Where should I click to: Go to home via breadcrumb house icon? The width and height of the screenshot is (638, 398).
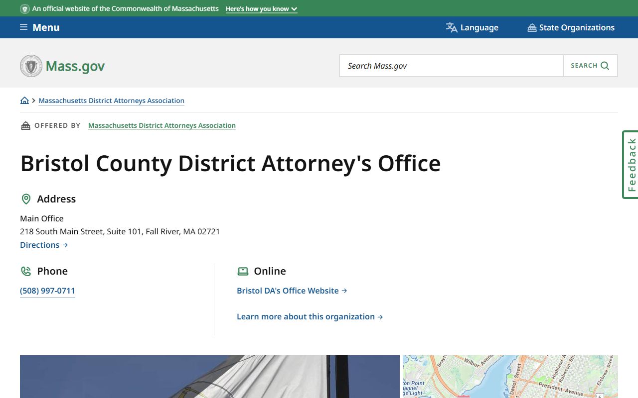(x=24, y=100)
